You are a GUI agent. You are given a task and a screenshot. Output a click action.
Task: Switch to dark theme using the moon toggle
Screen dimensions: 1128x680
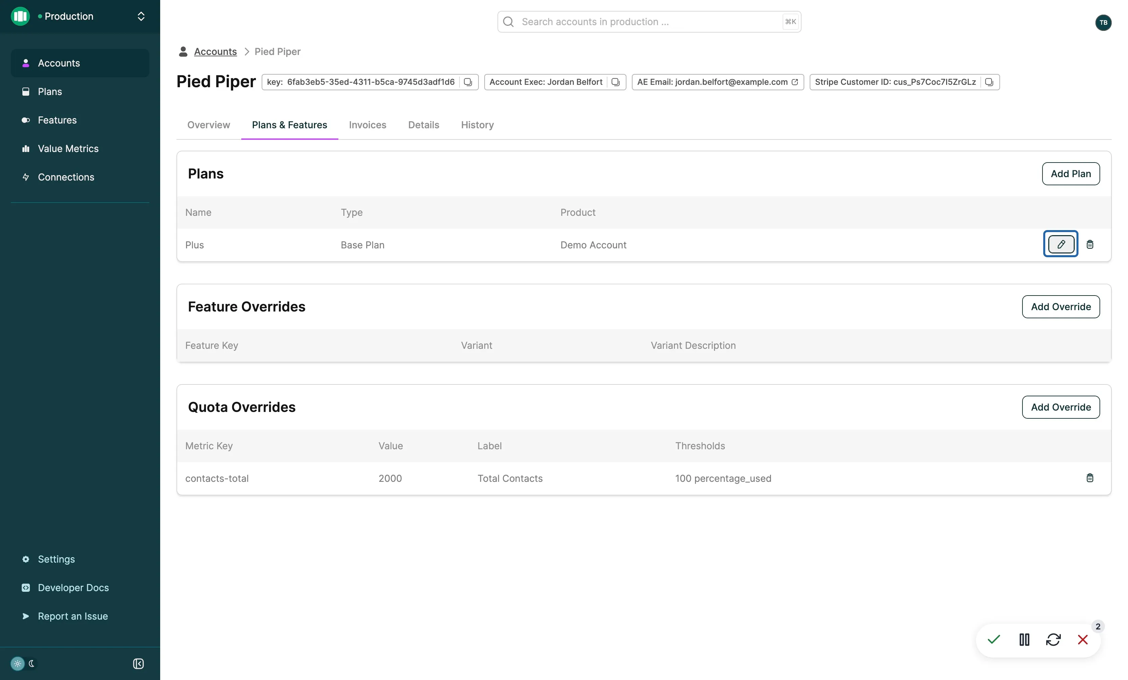[x=32, y=663]
